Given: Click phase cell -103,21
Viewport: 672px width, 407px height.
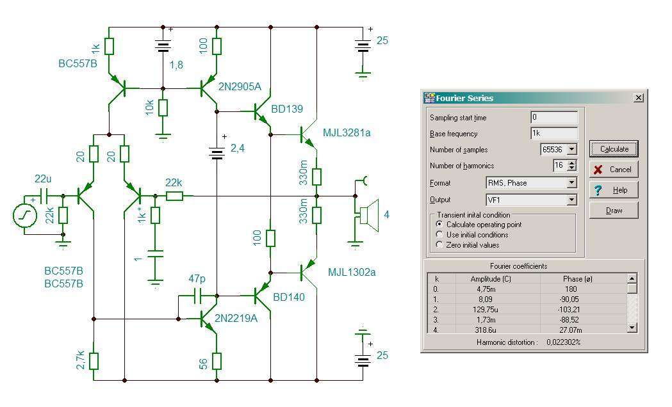Looking at the screenshot, I should tap(569, 310).
